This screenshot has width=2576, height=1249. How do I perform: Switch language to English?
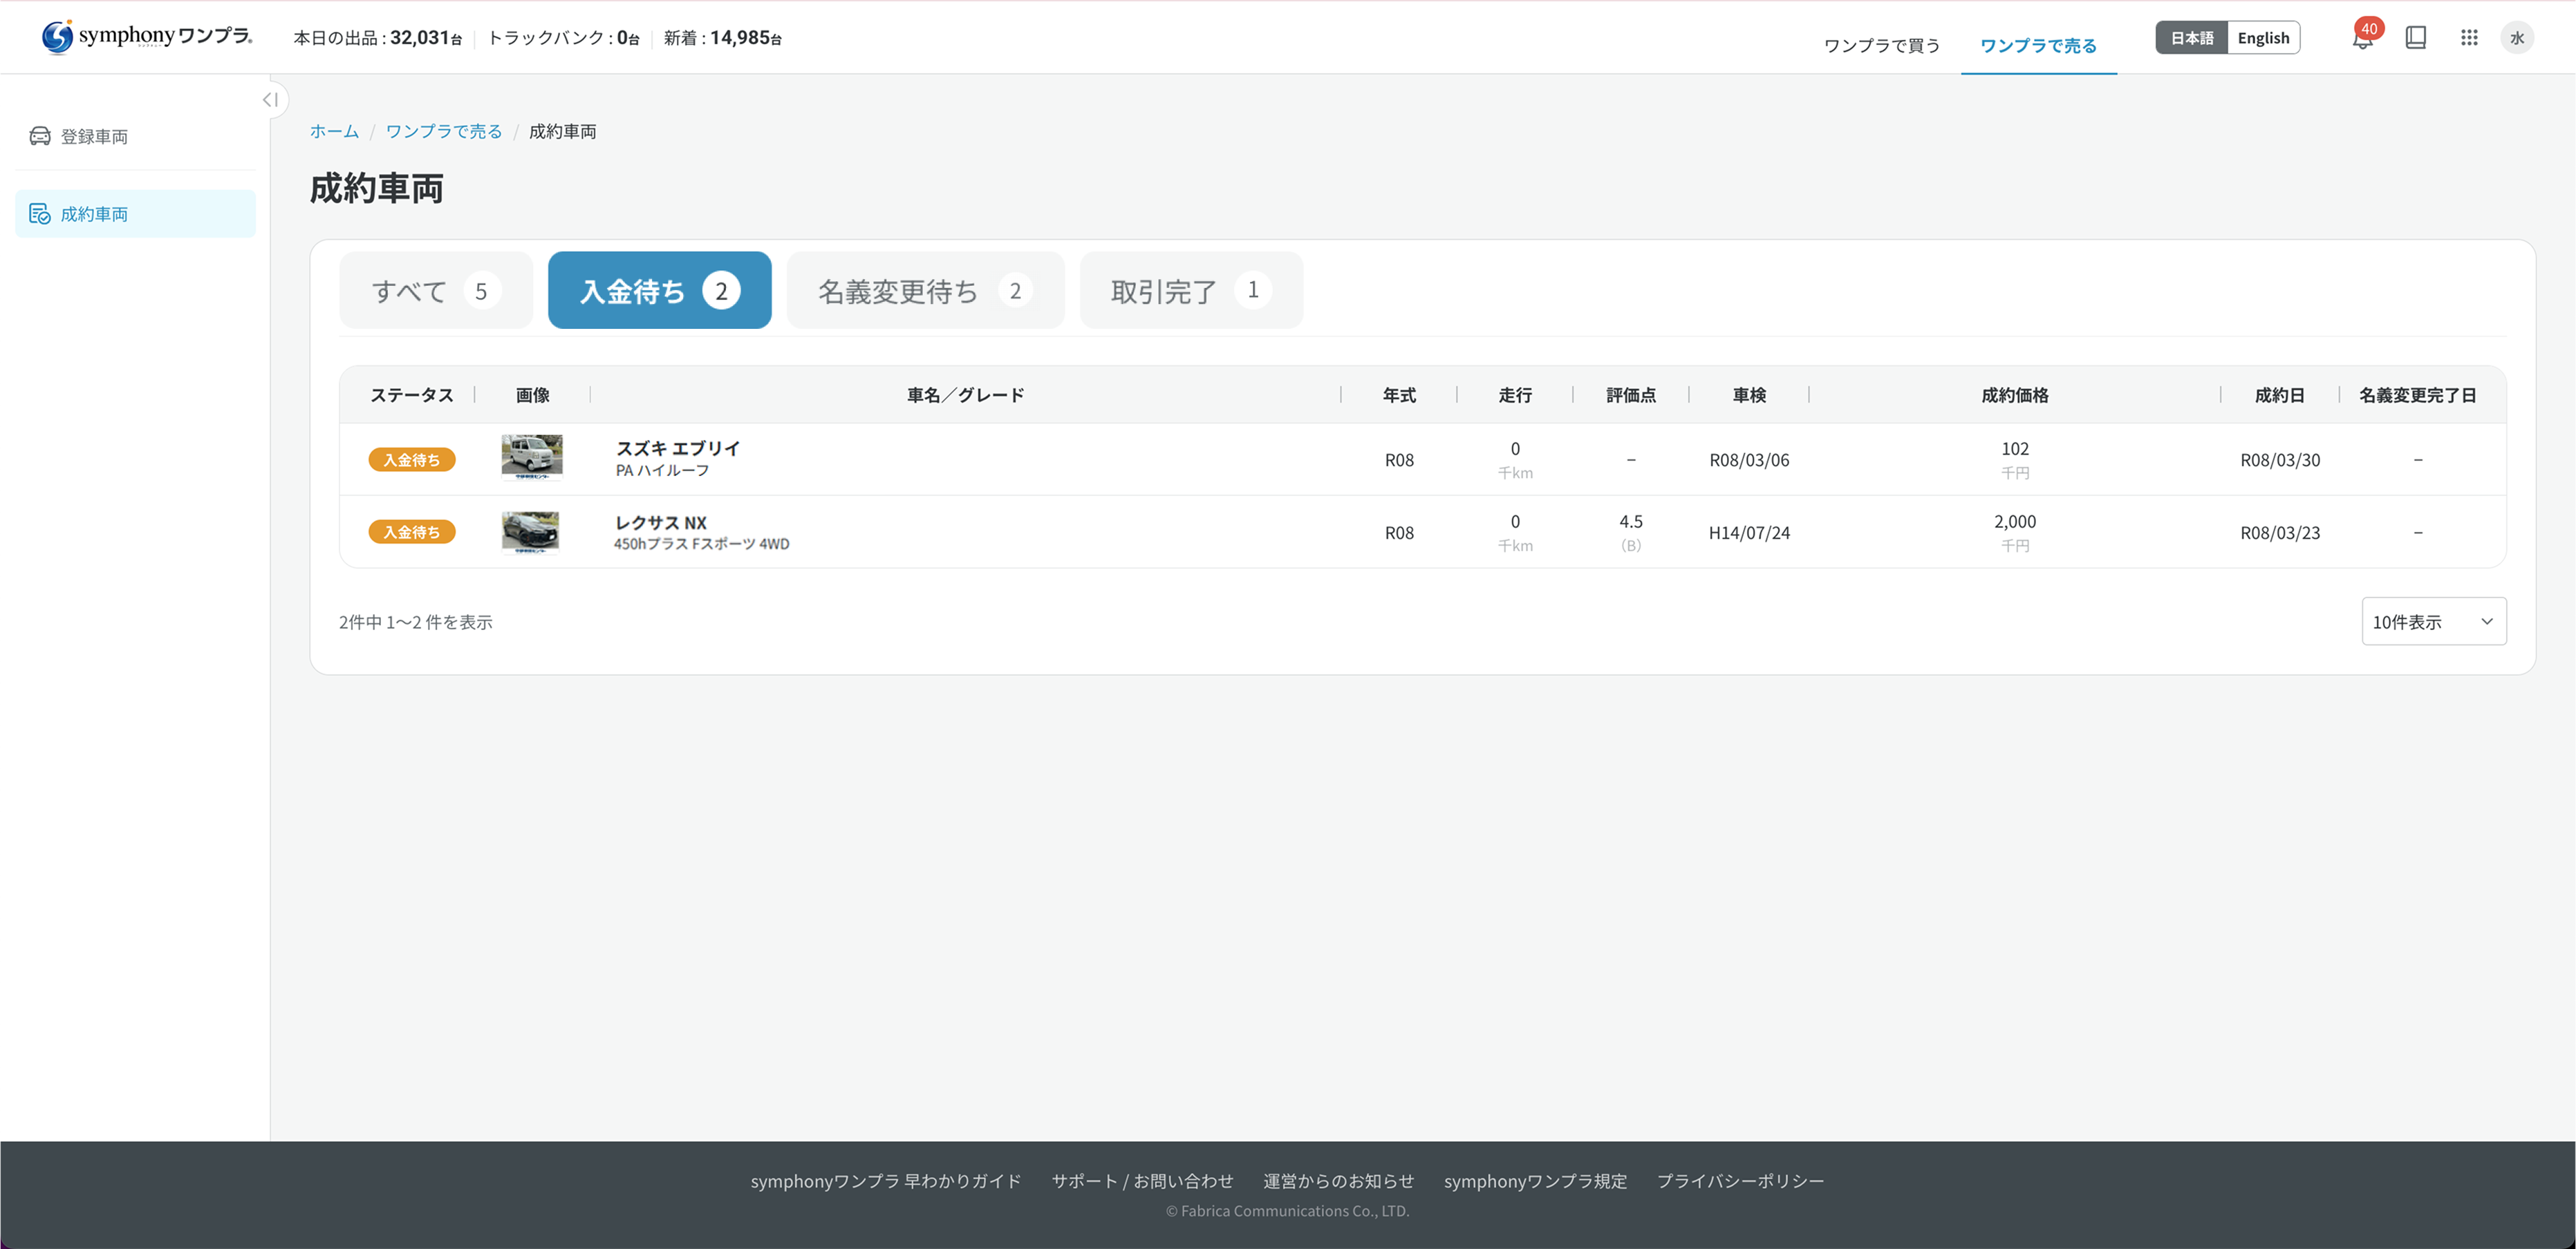coord(2264,37)
